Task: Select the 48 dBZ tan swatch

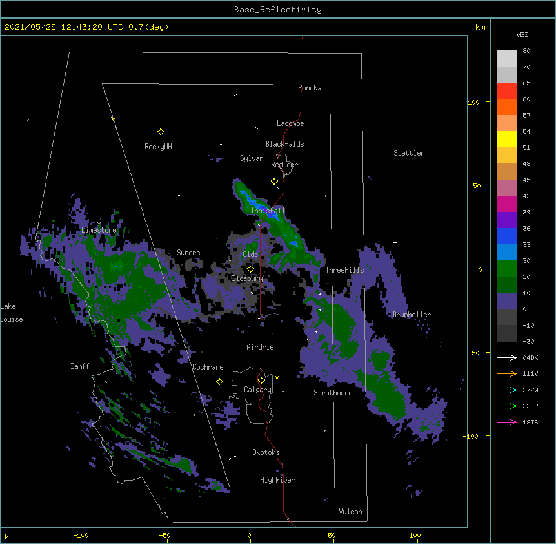Action: (507, 171)
